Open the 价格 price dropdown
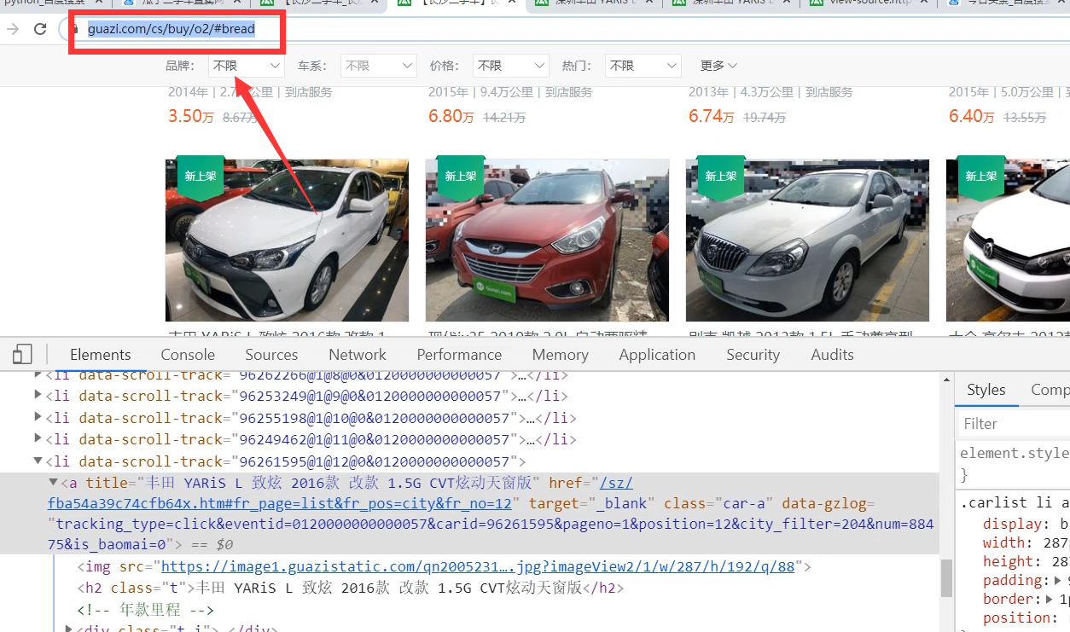 (x=510, y=66)
